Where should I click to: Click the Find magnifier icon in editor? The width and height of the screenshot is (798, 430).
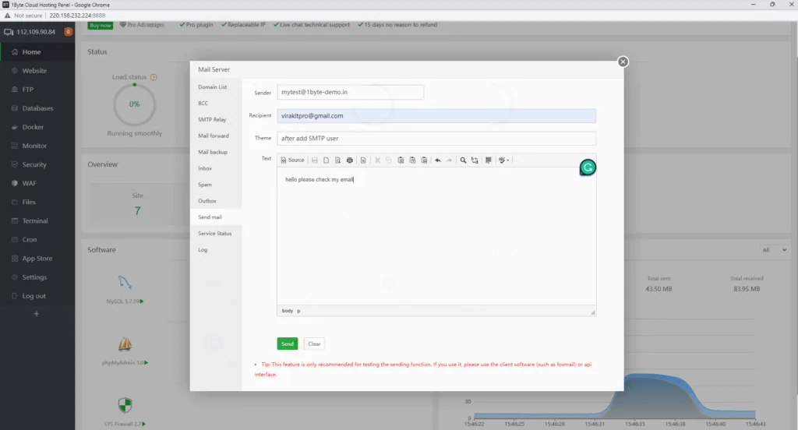coord(463,160)
